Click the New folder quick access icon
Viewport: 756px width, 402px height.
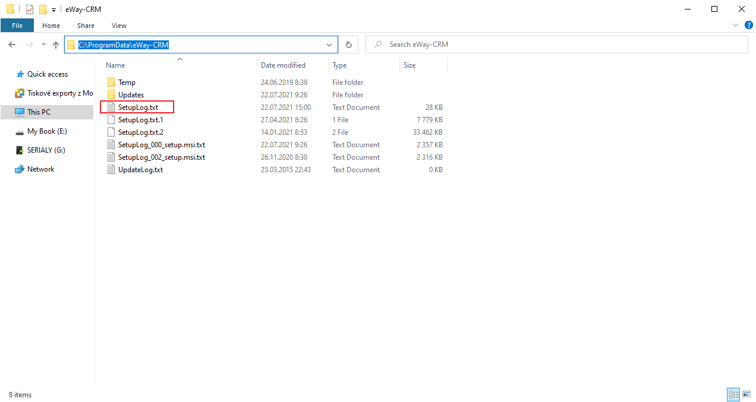43,10
